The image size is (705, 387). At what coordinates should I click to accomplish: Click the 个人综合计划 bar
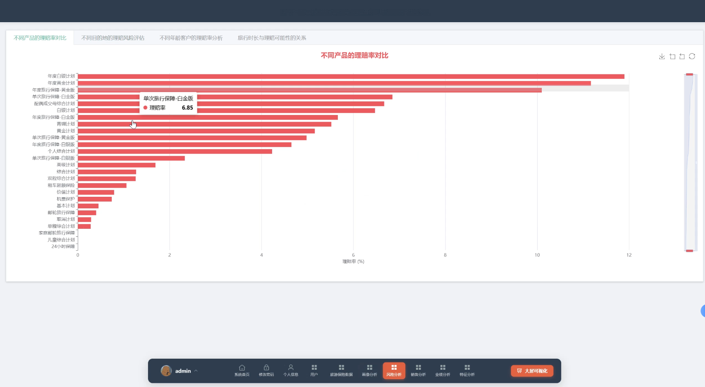[175, 151]
